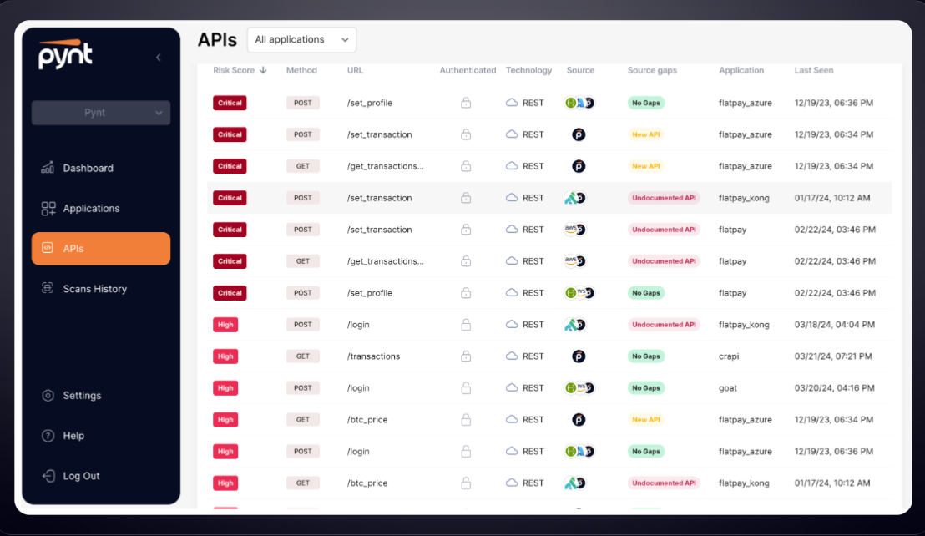Click the Help icon
925x536 pixels.
[x=48, y=435]
